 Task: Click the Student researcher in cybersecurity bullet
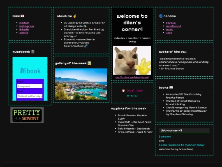(79, 42)
